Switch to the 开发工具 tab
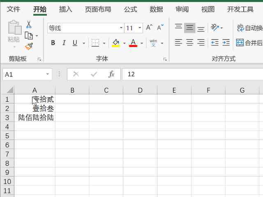The width and height of the screenshot is (263, 197). (240, 9)
